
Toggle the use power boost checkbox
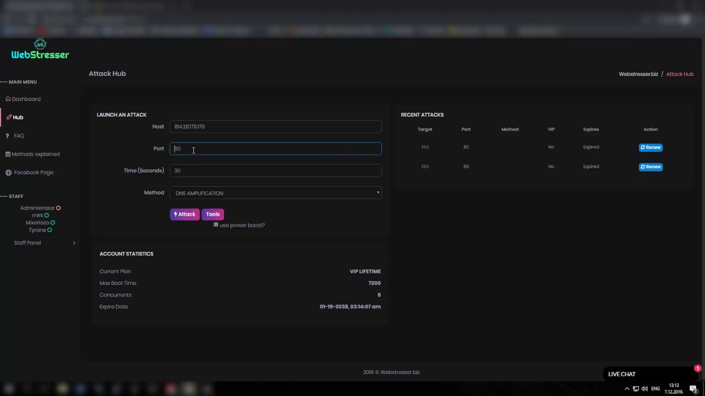pyautogui.click(x=216, y=225)
